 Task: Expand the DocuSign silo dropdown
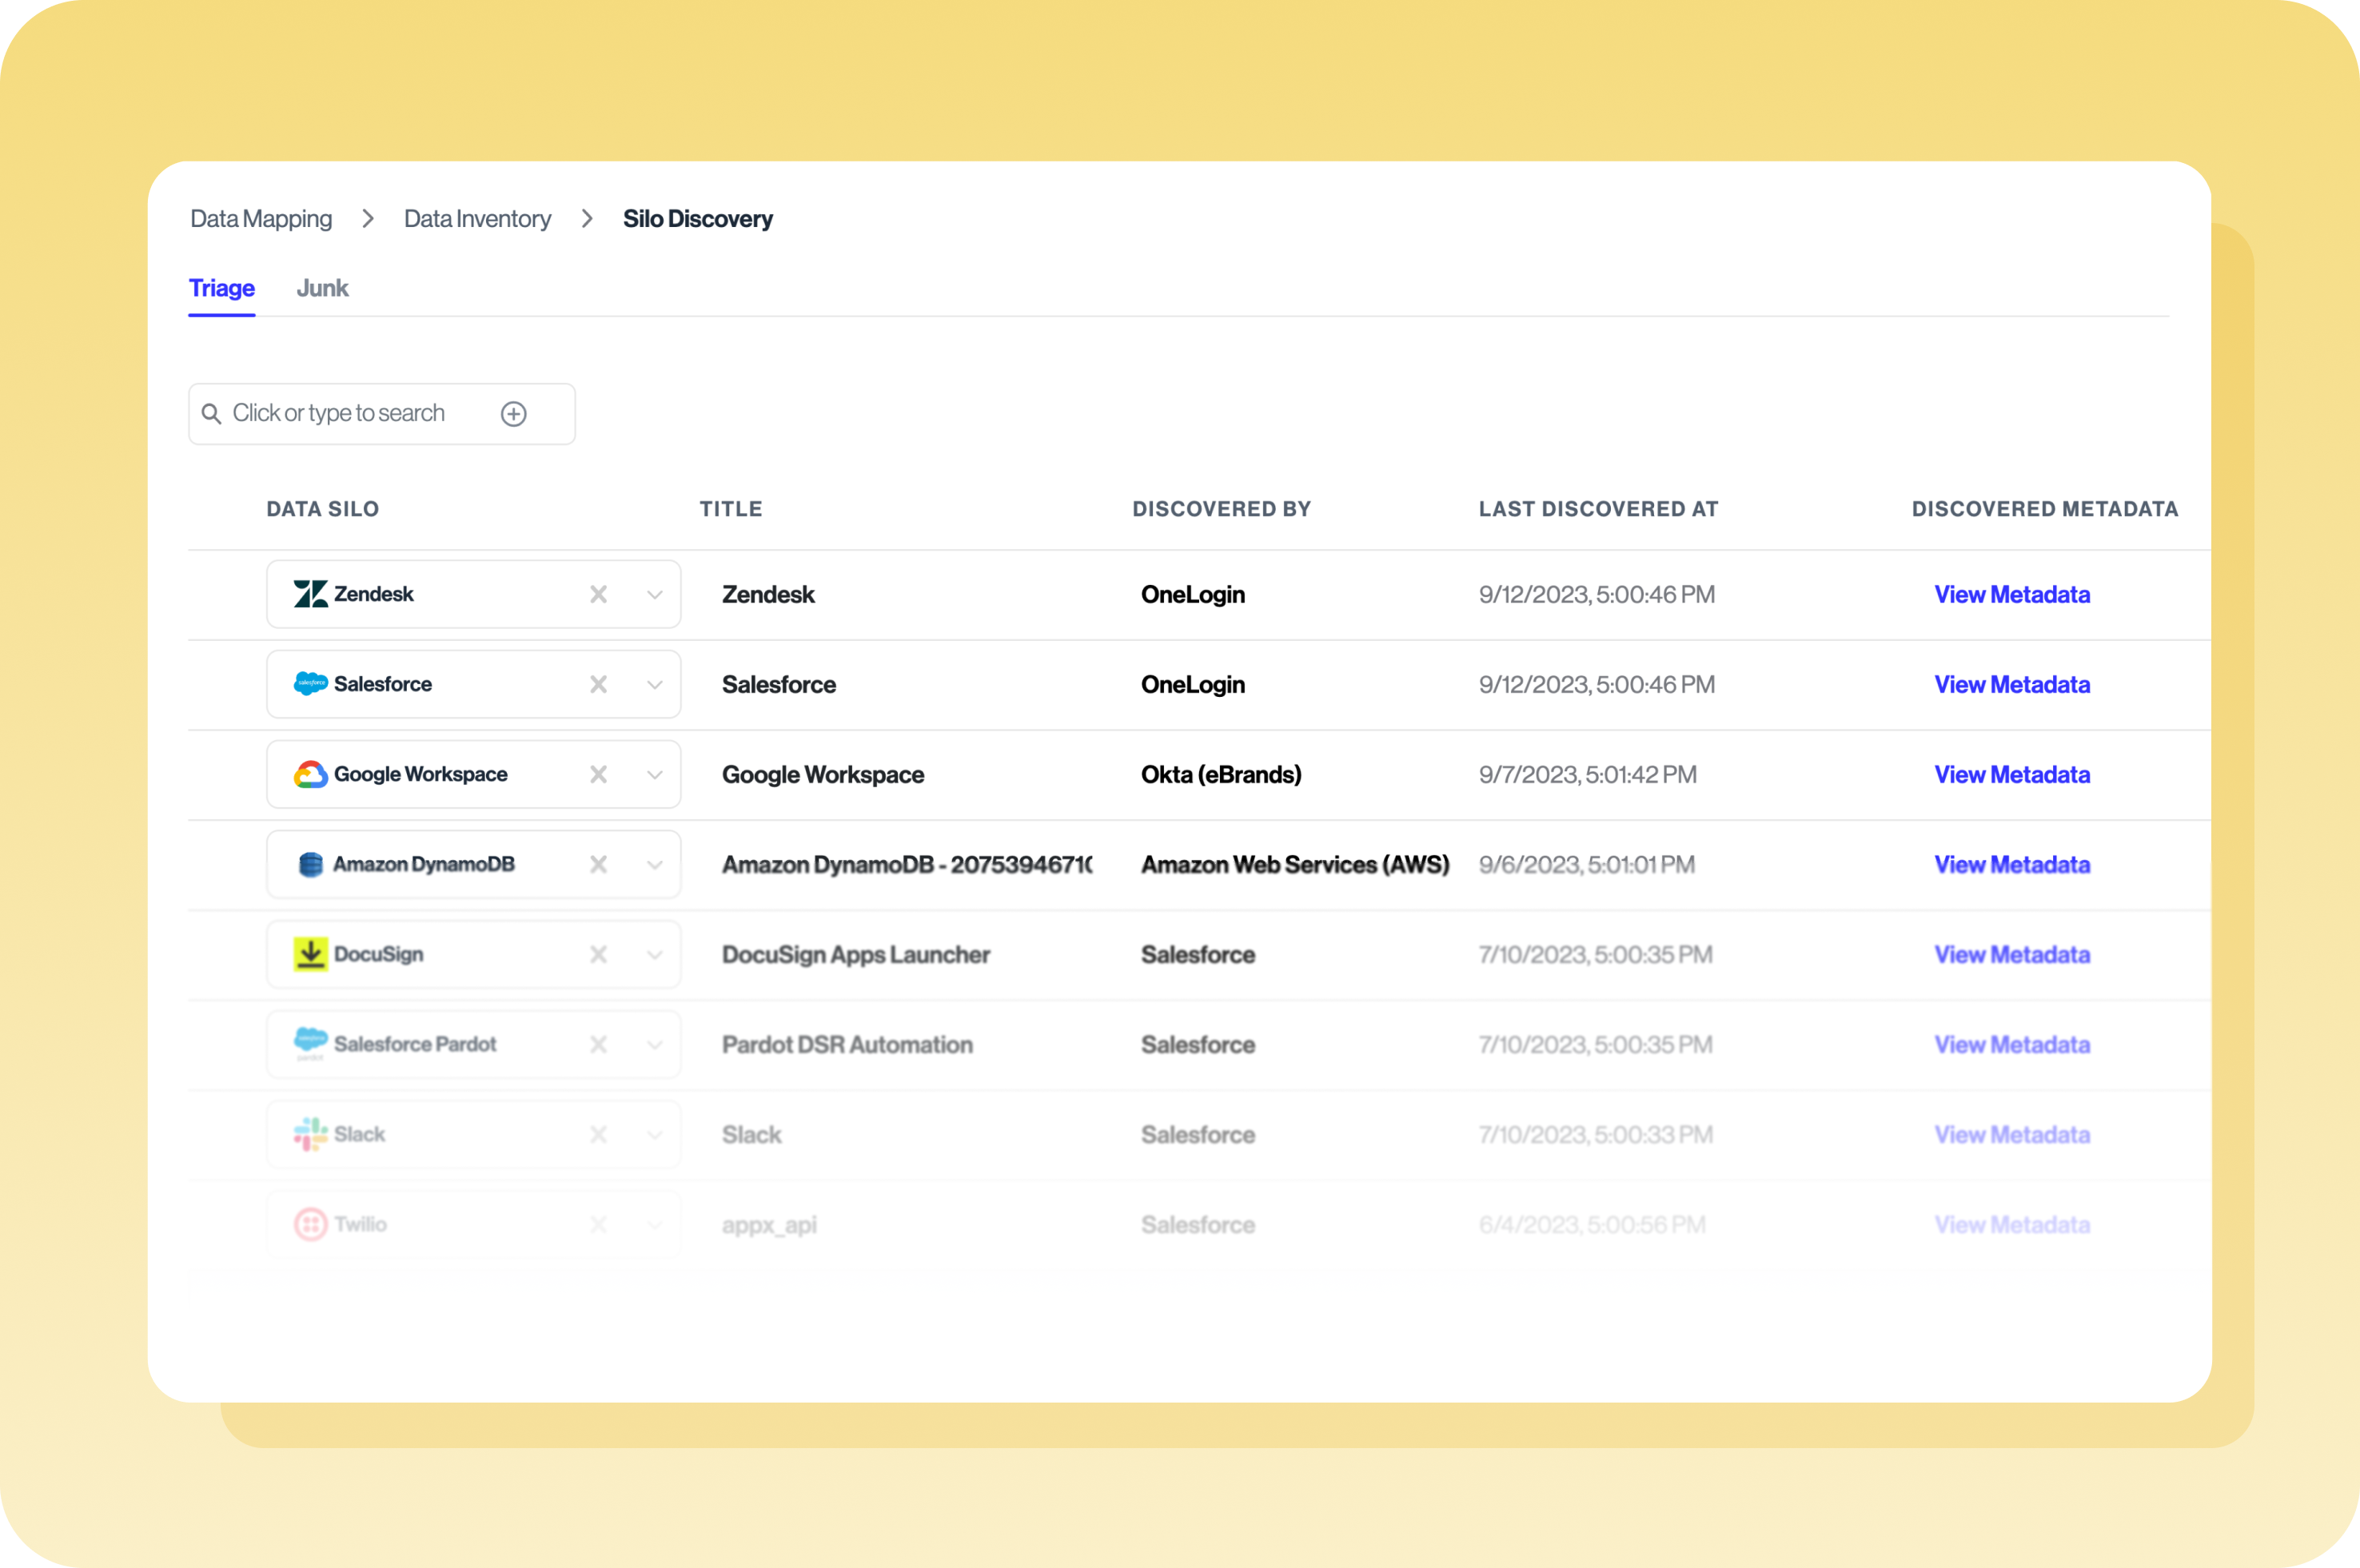pyautogui.click(x=654, y=955)
